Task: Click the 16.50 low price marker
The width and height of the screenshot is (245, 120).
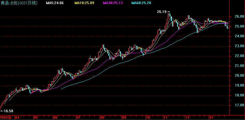Action: (x=7, y=111)
